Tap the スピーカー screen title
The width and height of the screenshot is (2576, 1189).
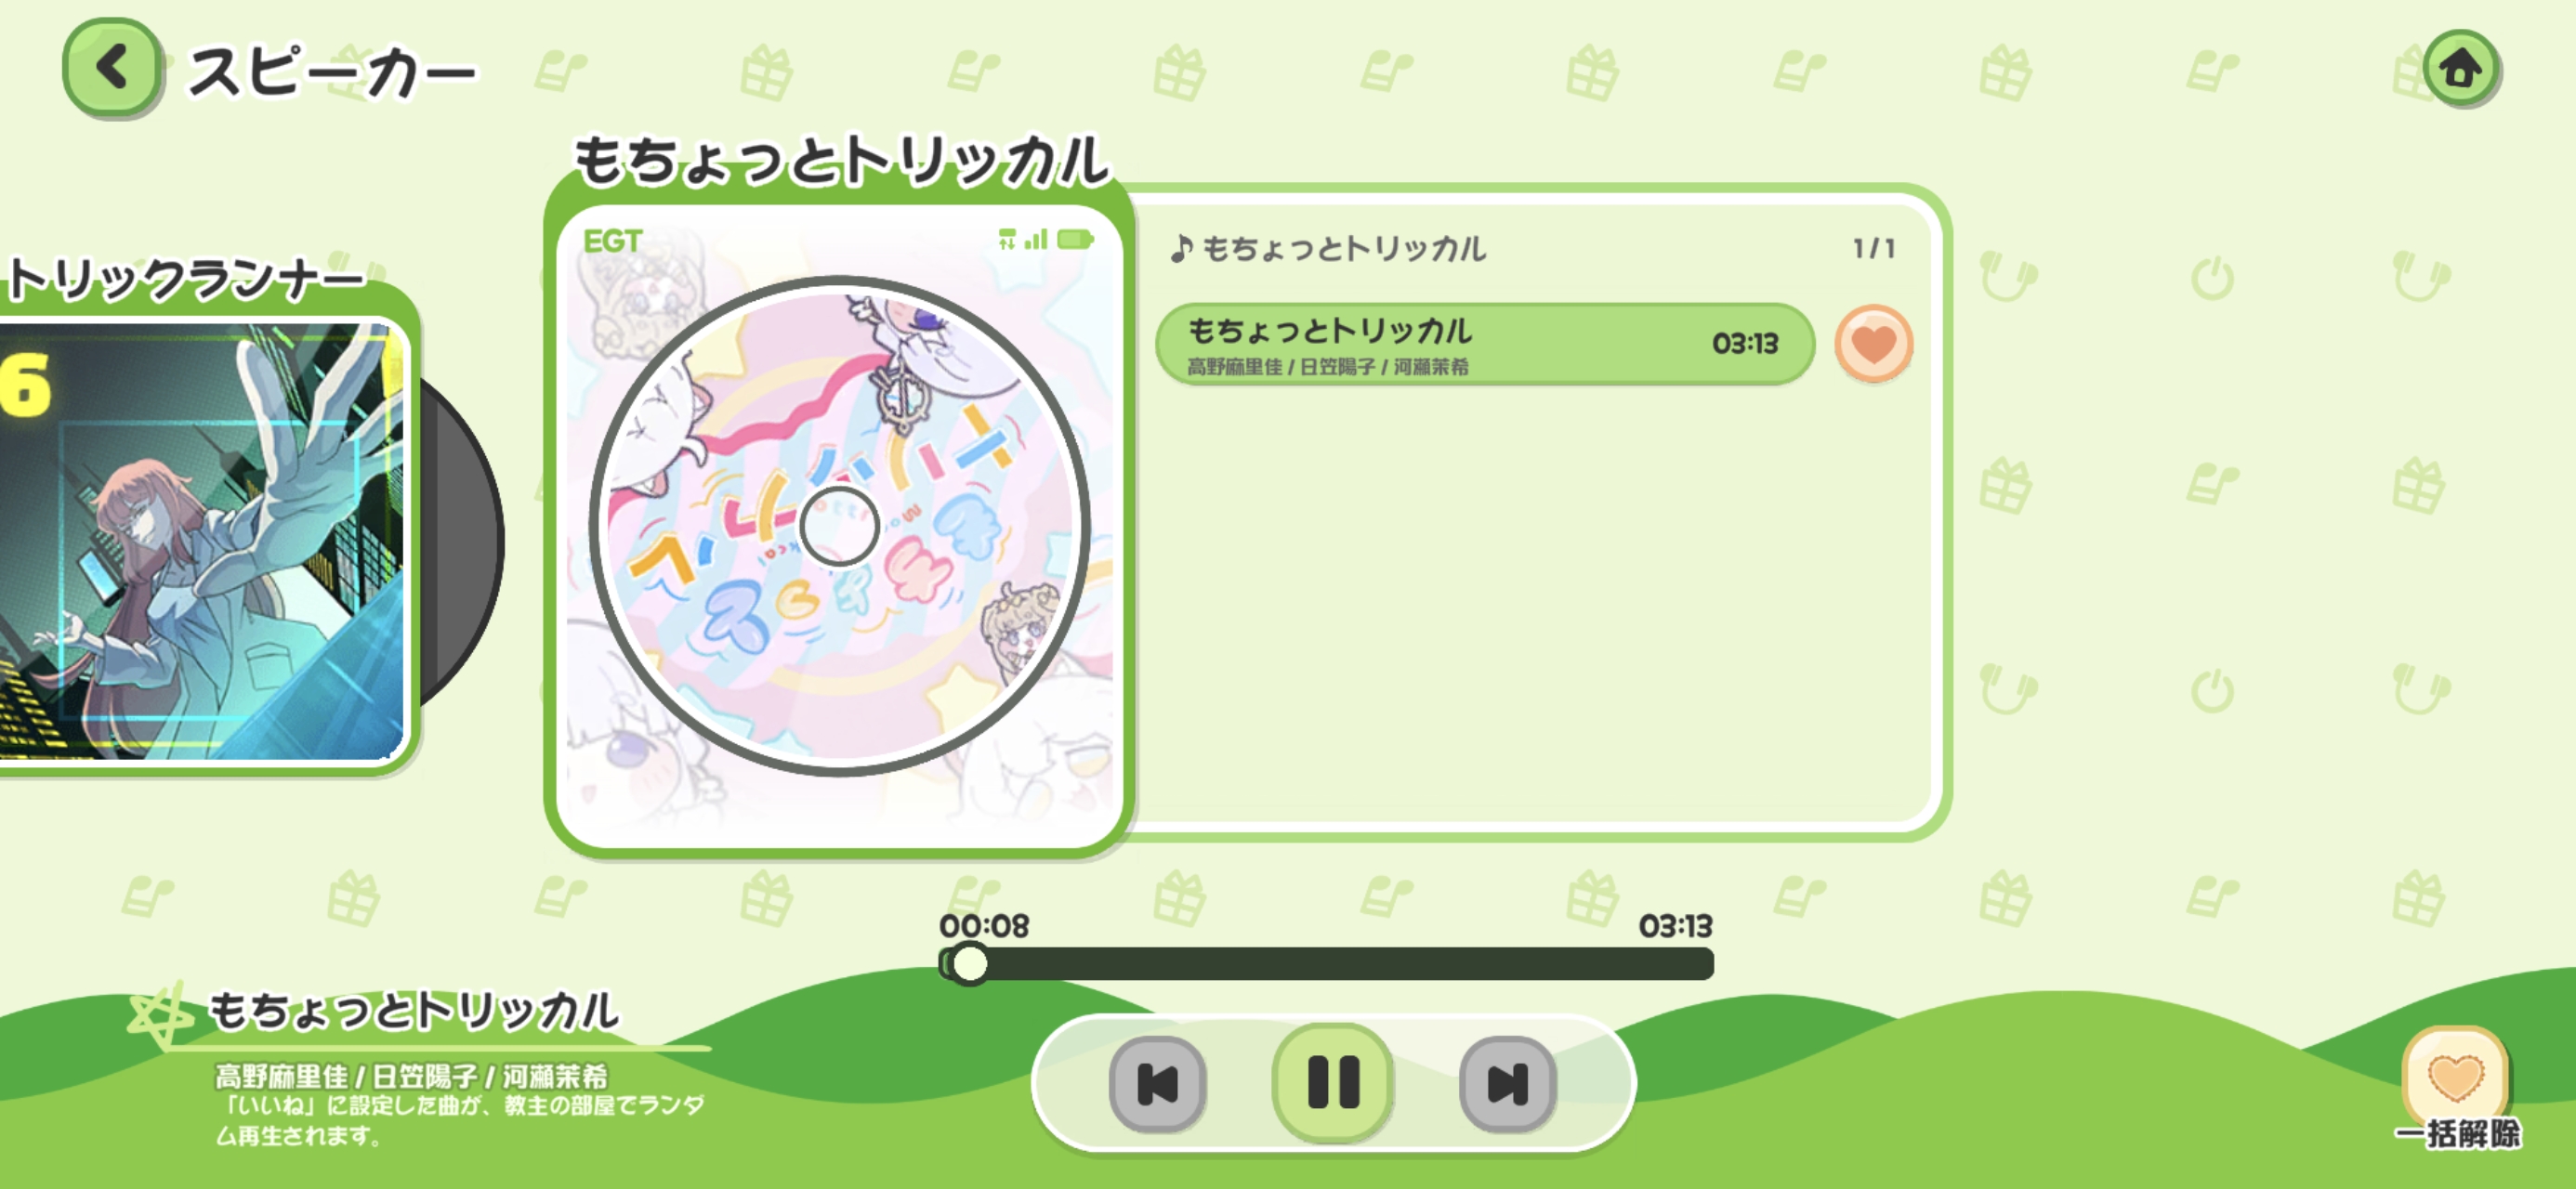[x=332, y=73]
